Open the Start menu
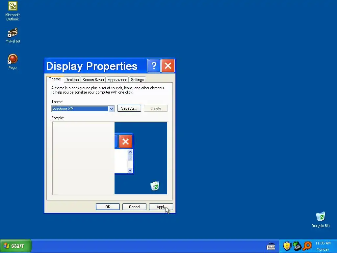Screen dimensions: 337x253 pos(16,246)
